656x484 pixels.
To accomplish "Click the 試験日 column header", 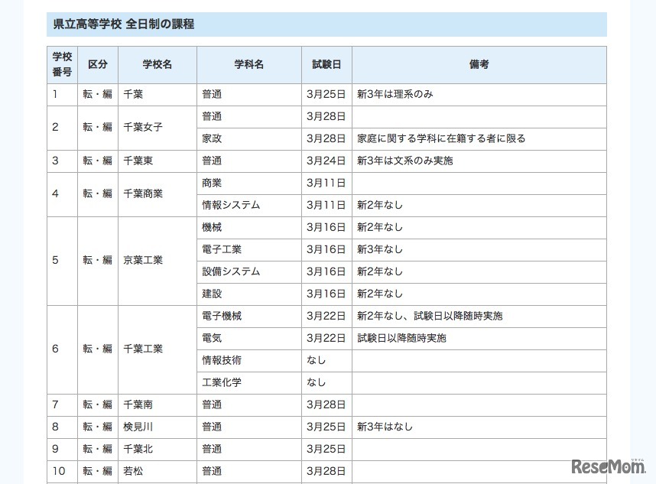I will pyautogui.click(x=325, y=64).
